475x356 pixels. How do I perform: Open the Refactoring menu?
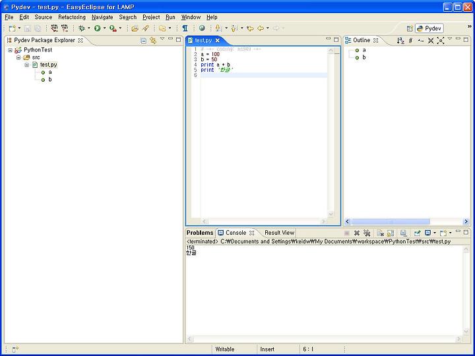[x=72, y=17]
